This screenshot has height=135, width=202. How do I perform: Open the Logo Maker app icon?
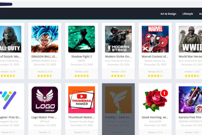click(x=45, y=100)
